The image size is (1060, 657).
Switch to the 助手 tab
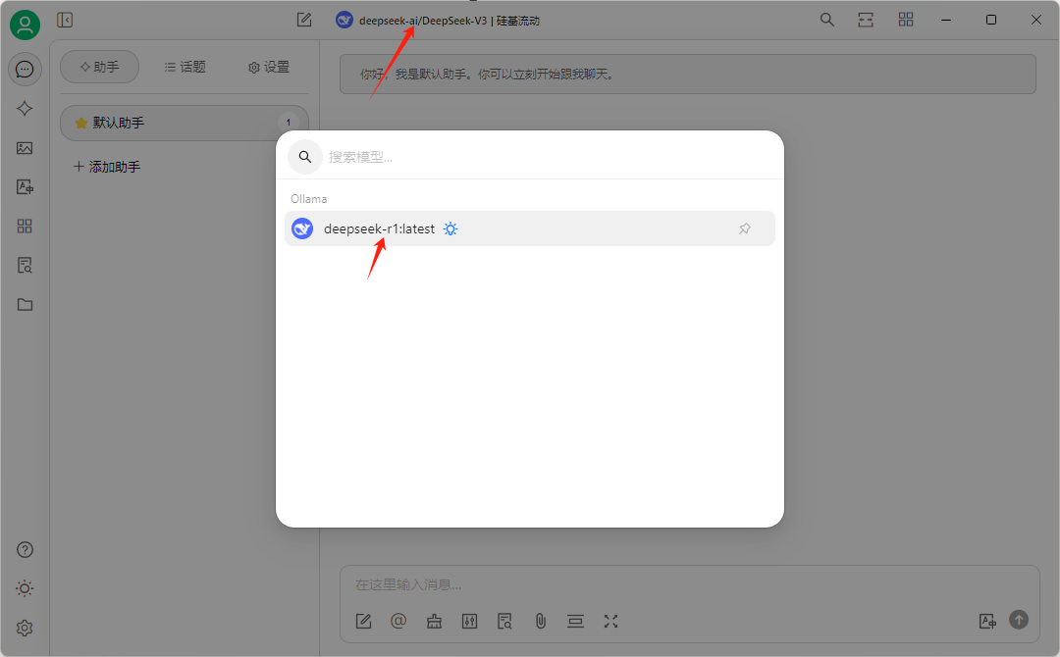(x=100, y=67)
